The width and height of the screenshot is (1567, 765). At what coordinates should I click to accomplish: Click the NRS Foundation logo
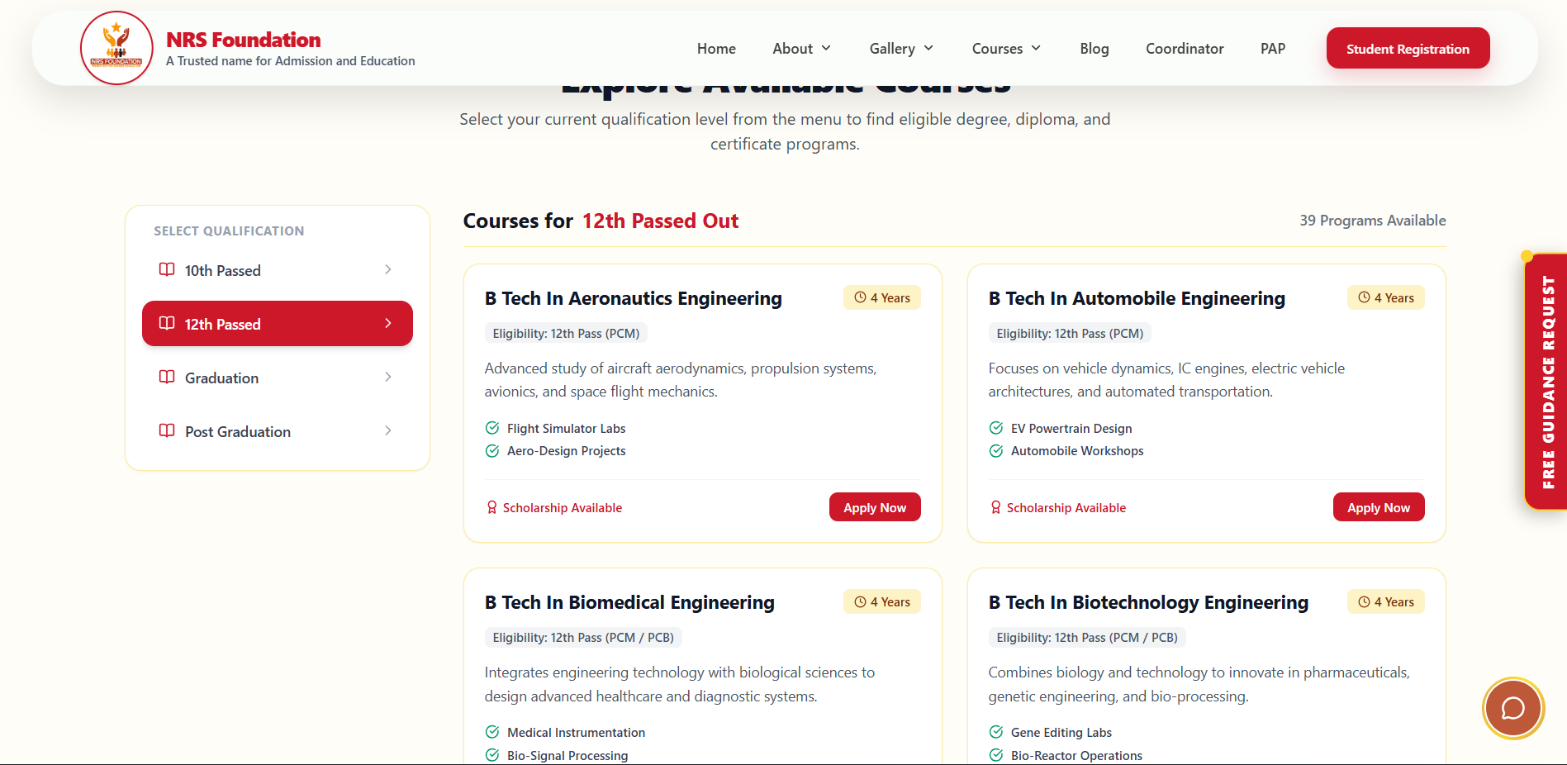(116, 48)
